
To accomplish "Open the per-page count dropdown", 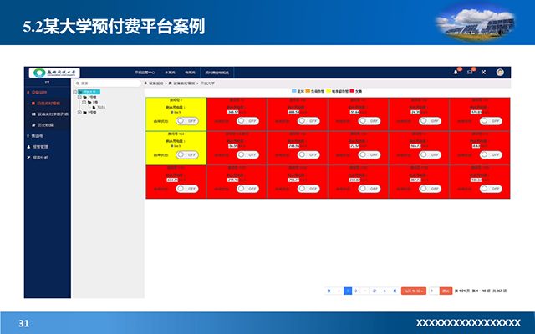I will pyautogui.click(x=414, y=291).
